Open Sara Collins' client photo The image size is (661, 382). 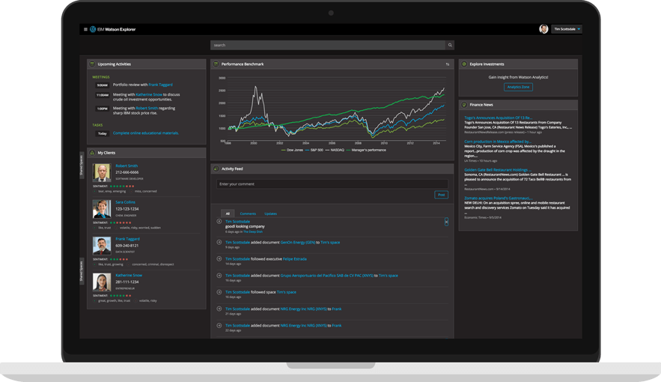click(102, 209)
